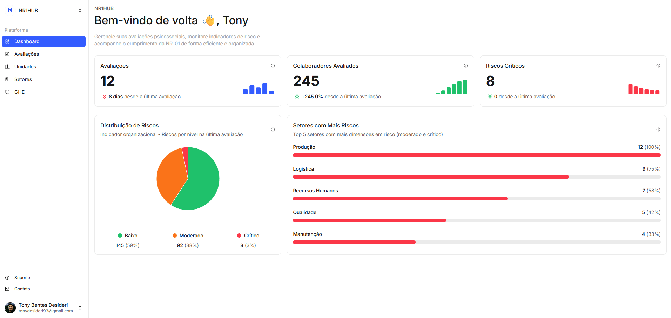671x318 pixels.
Task: Click info icon on Colaboradores Avaliados card
Action: point(465,66)
